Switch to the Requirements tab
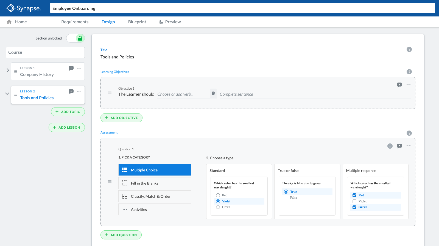439x246 pixels. (x=75, y=22)
